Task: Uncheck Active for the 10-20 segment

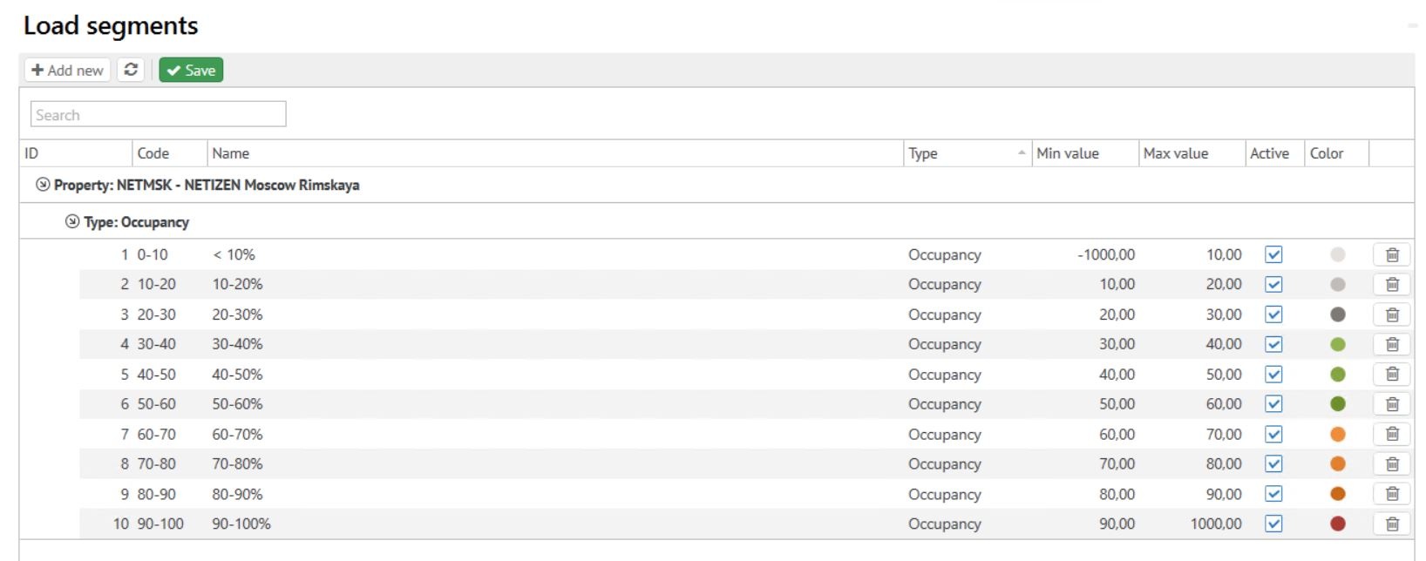Action: (1273, 284)
